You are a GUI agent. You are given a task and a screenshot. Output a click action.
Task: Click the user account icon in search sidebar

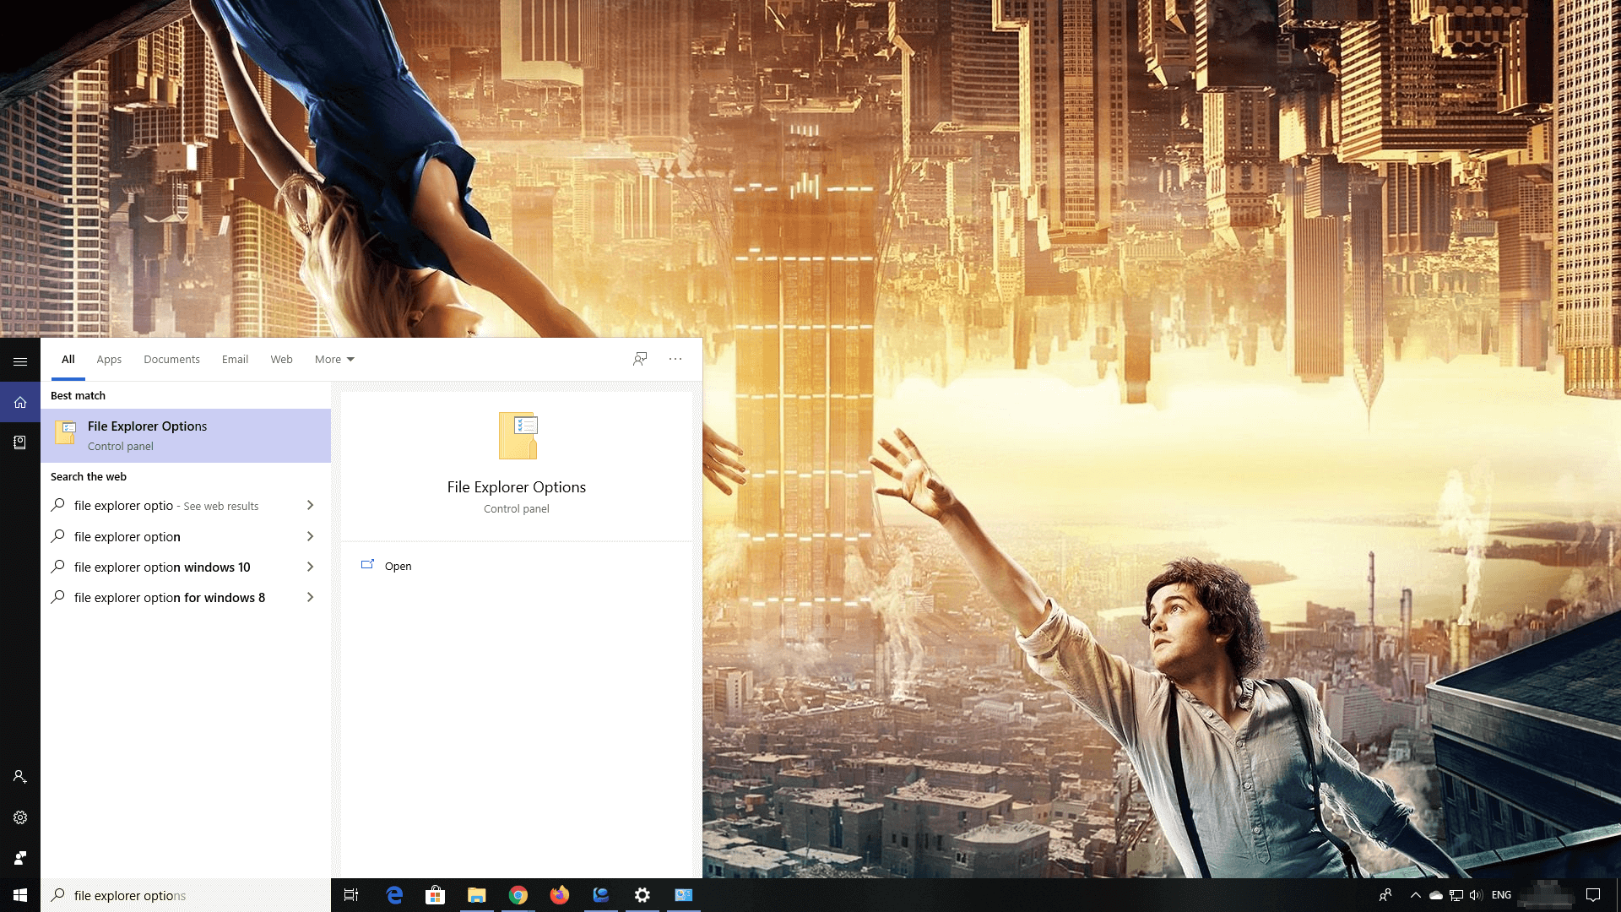click(x=19, y=776)
